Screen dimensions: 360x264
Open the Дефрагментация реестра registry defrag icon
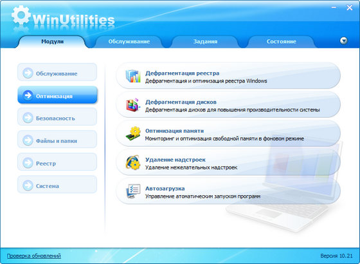133,76
